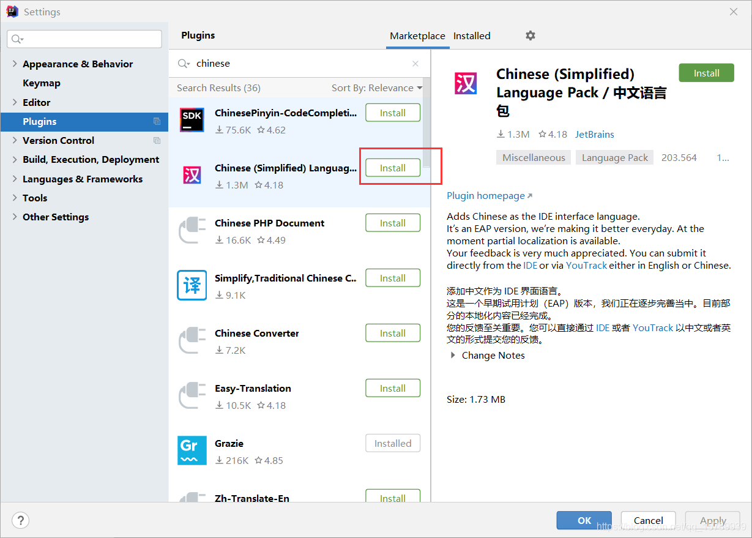This screenshot has height=538, width=752.
Task: Select the ChinesePinyin SDK plugin icon
Action: tap(192, 119)
